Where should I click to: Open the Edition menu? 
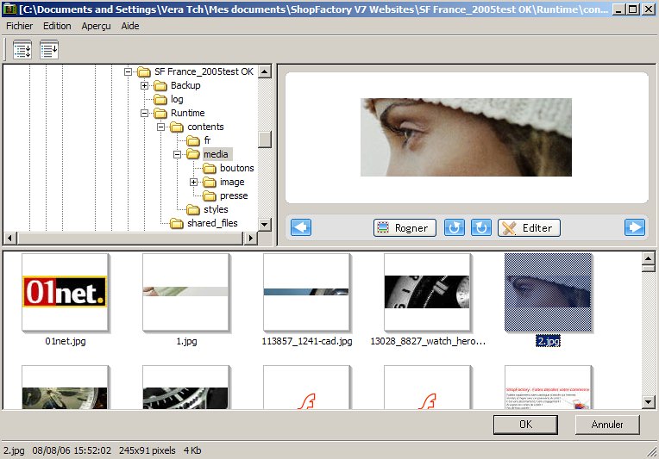(x=57, y=26)
